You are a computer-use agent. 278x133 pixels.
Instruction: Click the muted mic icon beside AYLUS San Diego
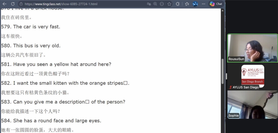point(230,87)
